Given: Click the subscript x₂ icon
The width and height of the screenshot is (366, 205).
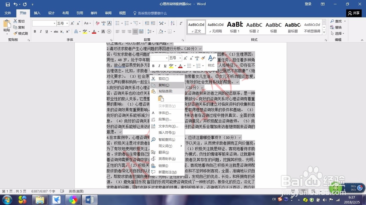Looking at the screenshot, I should coord(61,31).
